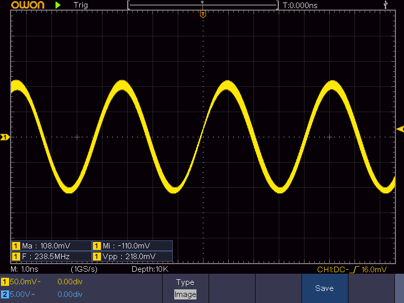The image size is (404, 303).
Task: Click the USB connection icon
Action: coord(385,5)
